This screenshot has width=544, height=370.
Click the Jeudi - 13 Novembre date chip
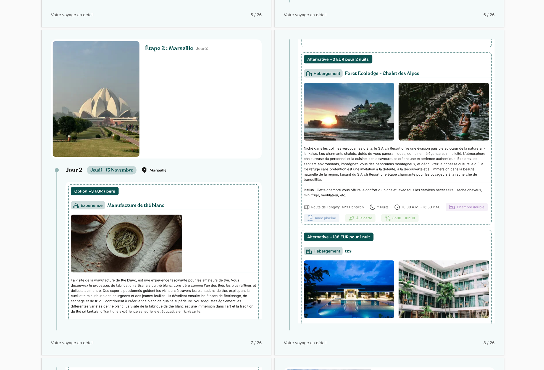click(112, 170)
